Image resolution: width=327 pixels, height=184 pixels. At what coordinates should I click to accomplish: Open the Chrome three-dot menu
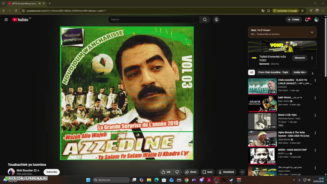(x=323, y=11)
